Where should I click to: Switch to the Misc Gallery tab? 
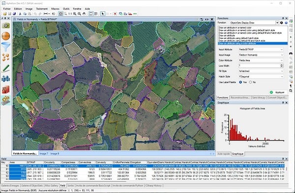(52, 186)
